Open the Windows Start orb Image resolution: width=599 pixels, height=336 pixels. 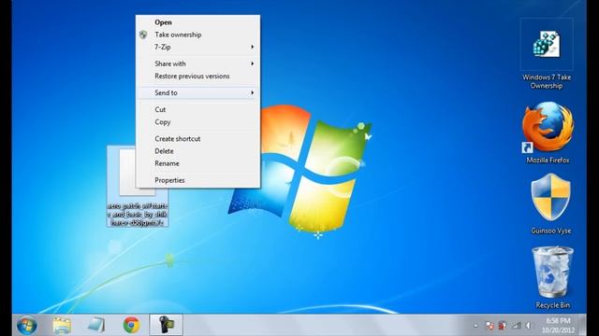(x=27, y=325)
